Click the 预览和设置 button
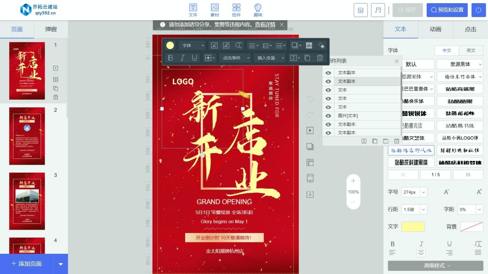 [x=447, y=10]
